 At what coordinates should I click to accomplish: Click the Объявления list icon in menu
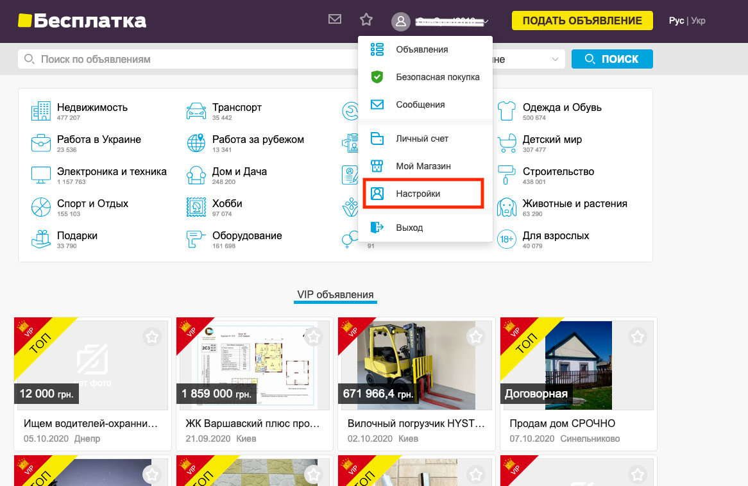[377, 49]
